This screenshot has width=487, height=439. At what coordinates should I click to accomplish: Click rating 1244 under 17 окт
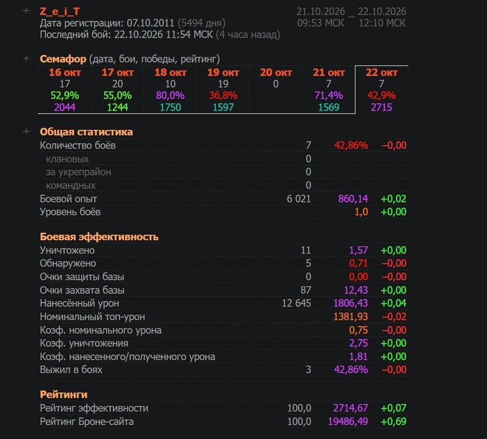[118, 107]
